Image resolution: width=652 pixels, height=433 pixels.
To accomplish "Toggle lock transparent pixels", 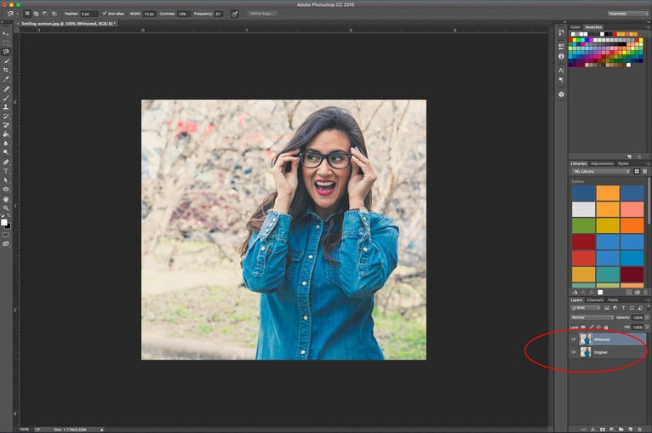I will point(583,328).
